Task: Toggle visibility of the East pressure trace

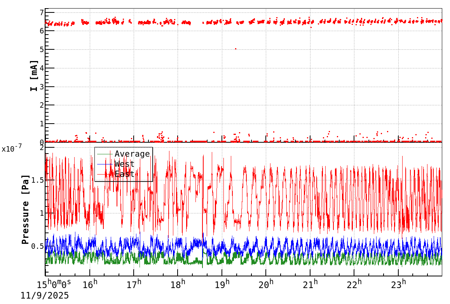Action: (124, 174)
